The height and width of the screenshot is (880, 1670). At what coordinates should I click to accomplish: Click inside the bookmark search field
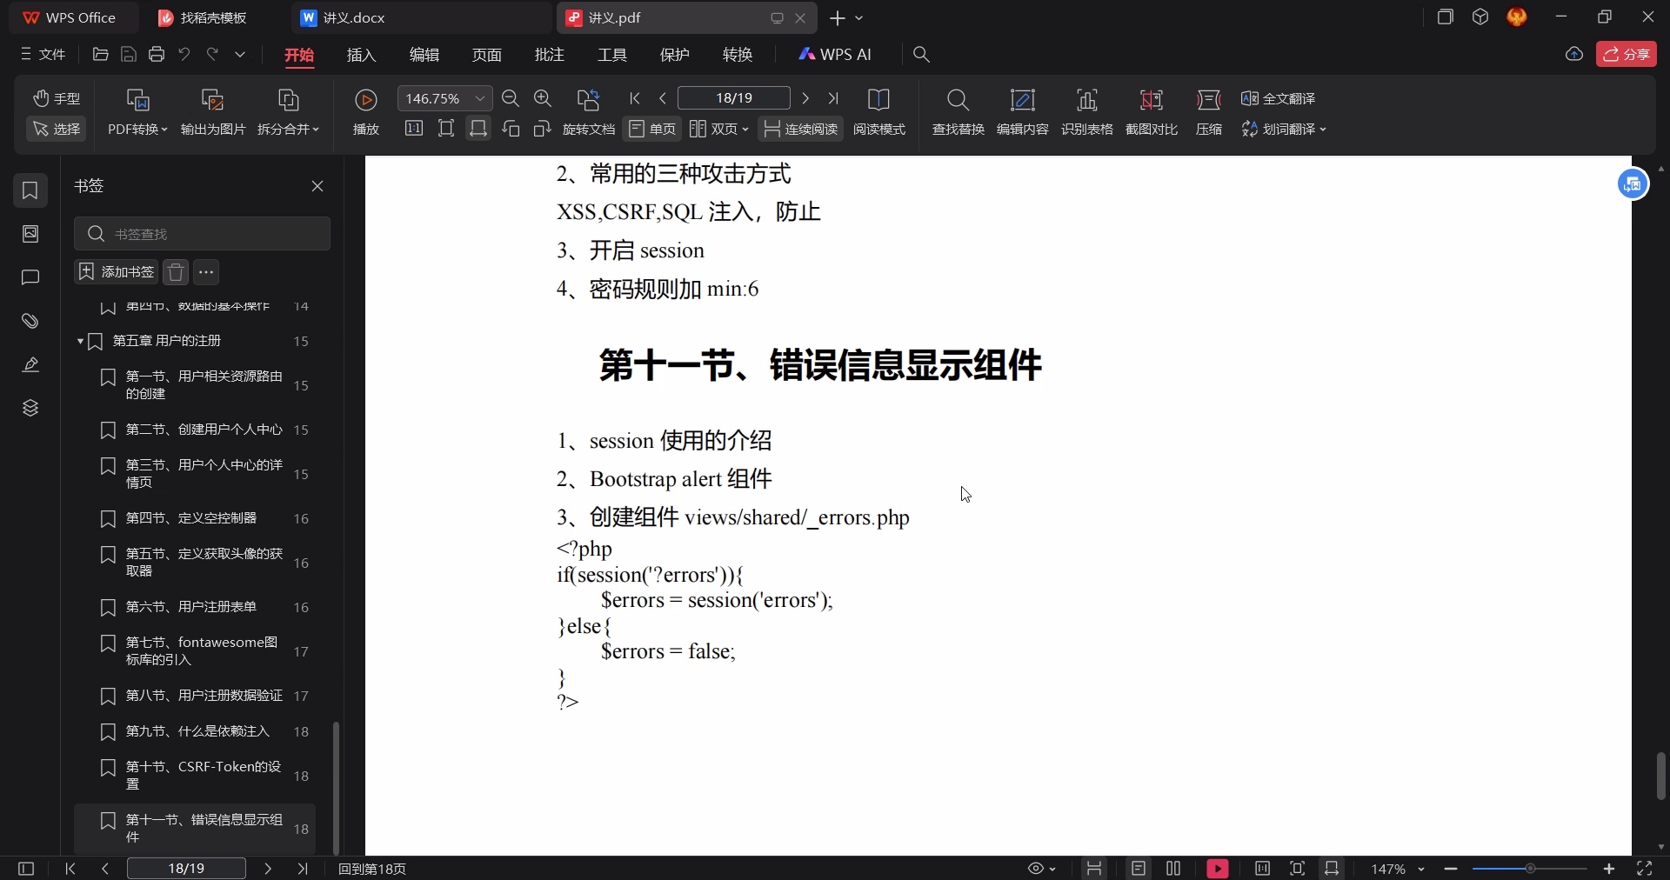click(204, 234)
